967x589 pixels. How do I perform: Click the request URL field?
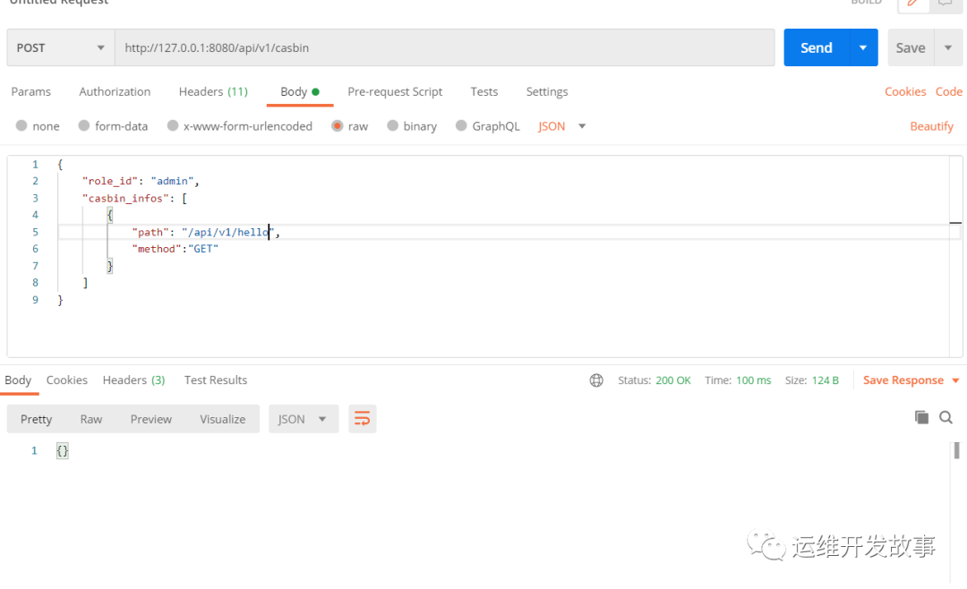coord(445,47)
